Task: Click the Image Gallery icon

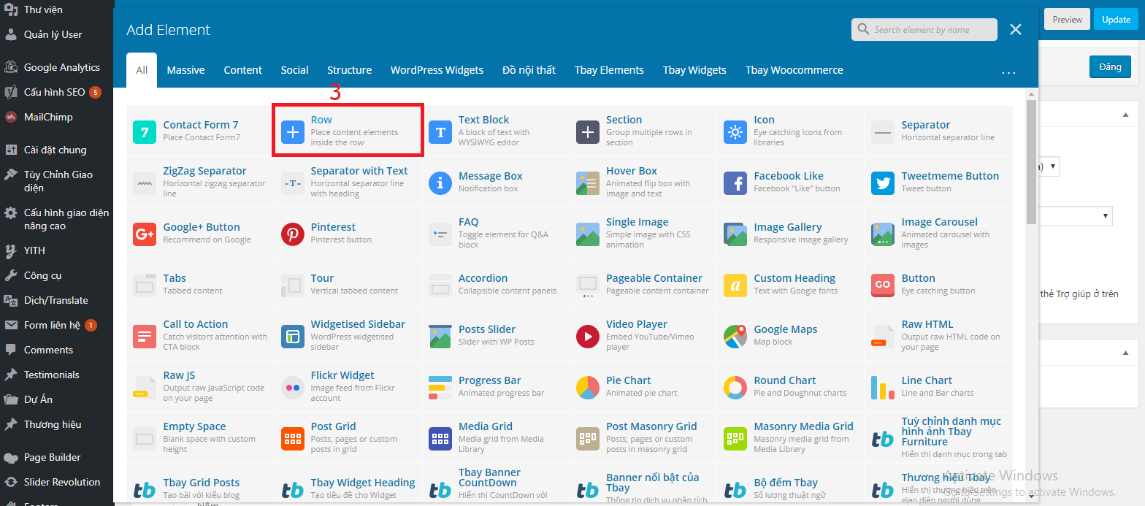Action: (x=735, y=234)
